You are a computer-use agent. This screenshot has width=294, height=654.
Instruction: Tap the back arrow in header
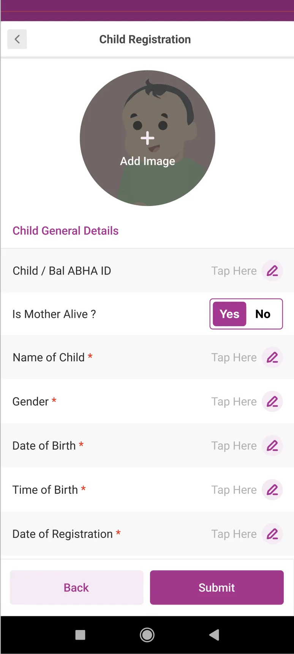click(17, 39)
